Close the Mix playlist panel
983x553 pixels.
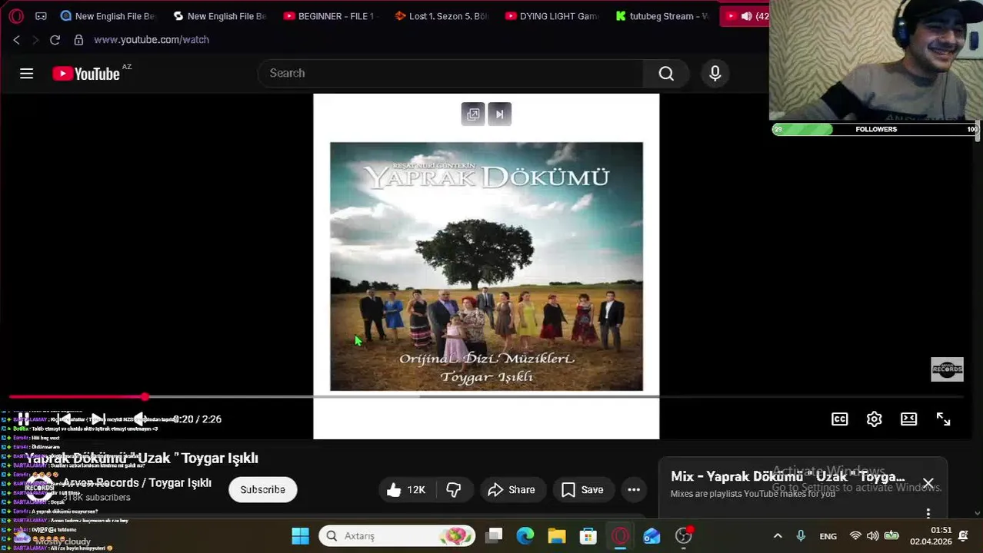(928, 484)
